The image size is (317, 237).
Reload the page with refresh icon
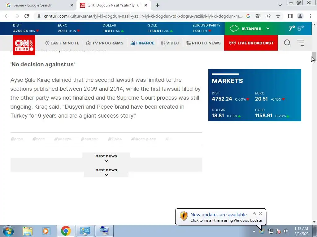click(x=27, y=16)
